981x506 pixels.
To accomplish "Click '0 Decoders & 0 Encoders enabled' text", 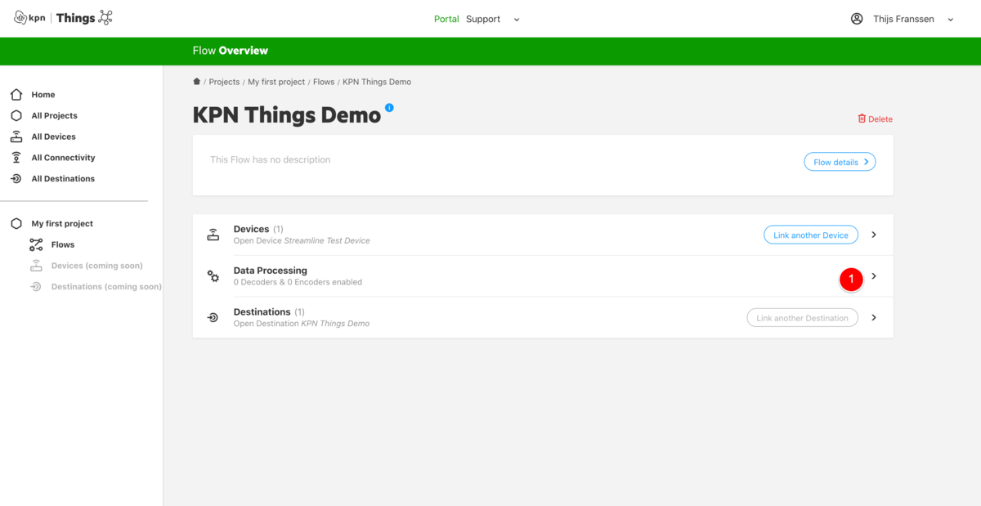I will point(298,282).
